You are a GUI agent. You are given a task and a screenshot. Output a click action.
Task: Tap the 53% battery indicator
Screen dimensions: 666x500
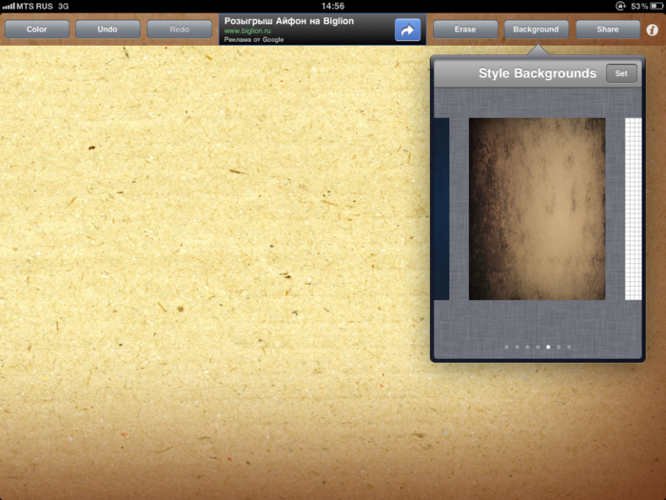647,6
